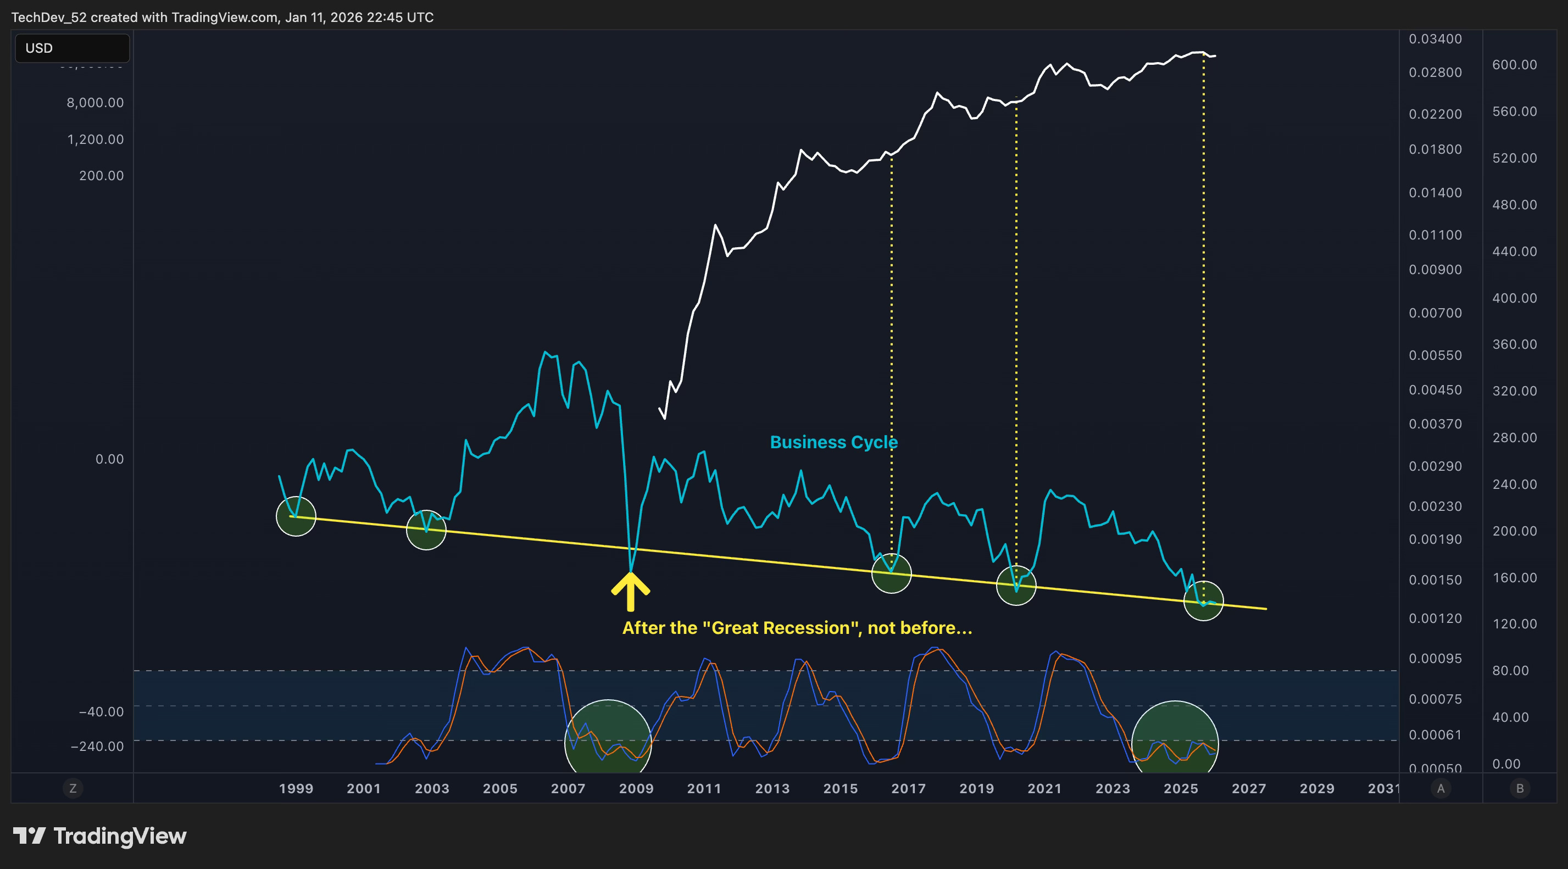Click the green circle marker near 2020 low
This screenshot has height=869, width=1568.
(x=1016, y=586)
